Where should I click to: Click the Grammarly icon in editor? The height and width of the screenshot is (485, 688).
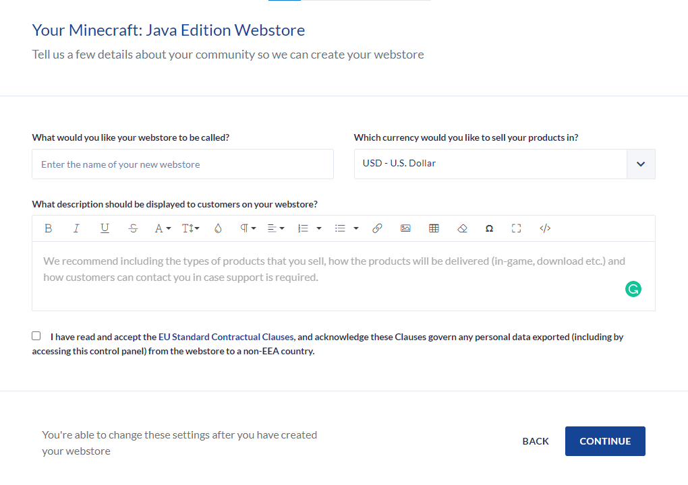[633, 289]
